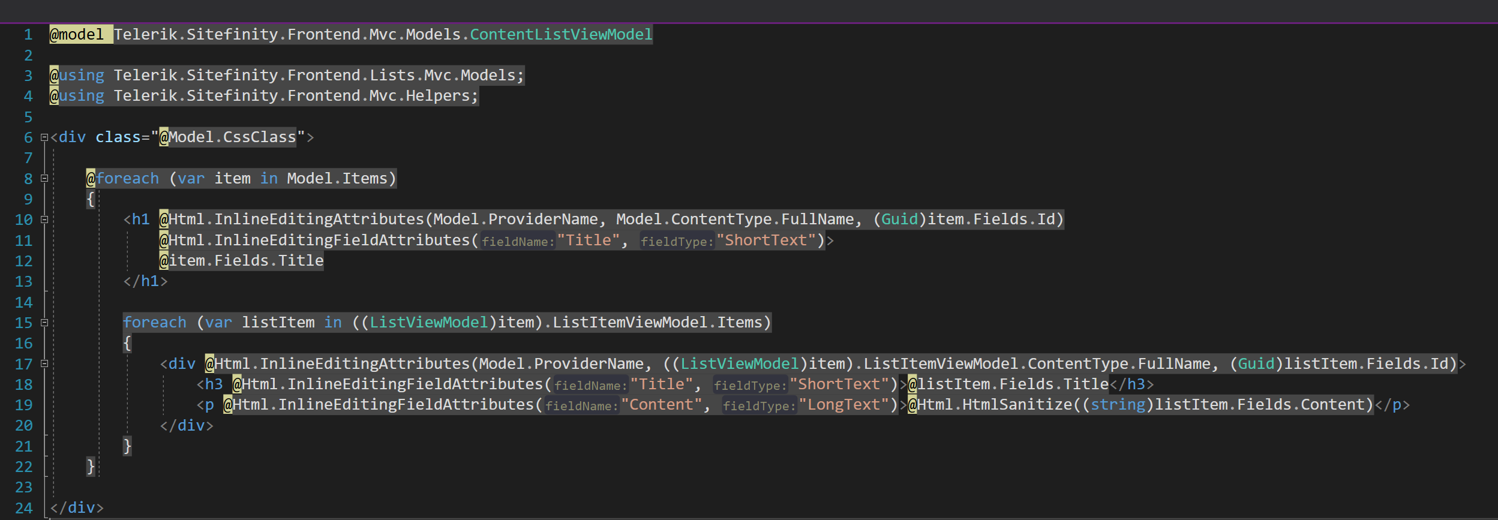Click the closing '</div>' on line 20
Screen dimensions: 1498x520
point(187,426)
